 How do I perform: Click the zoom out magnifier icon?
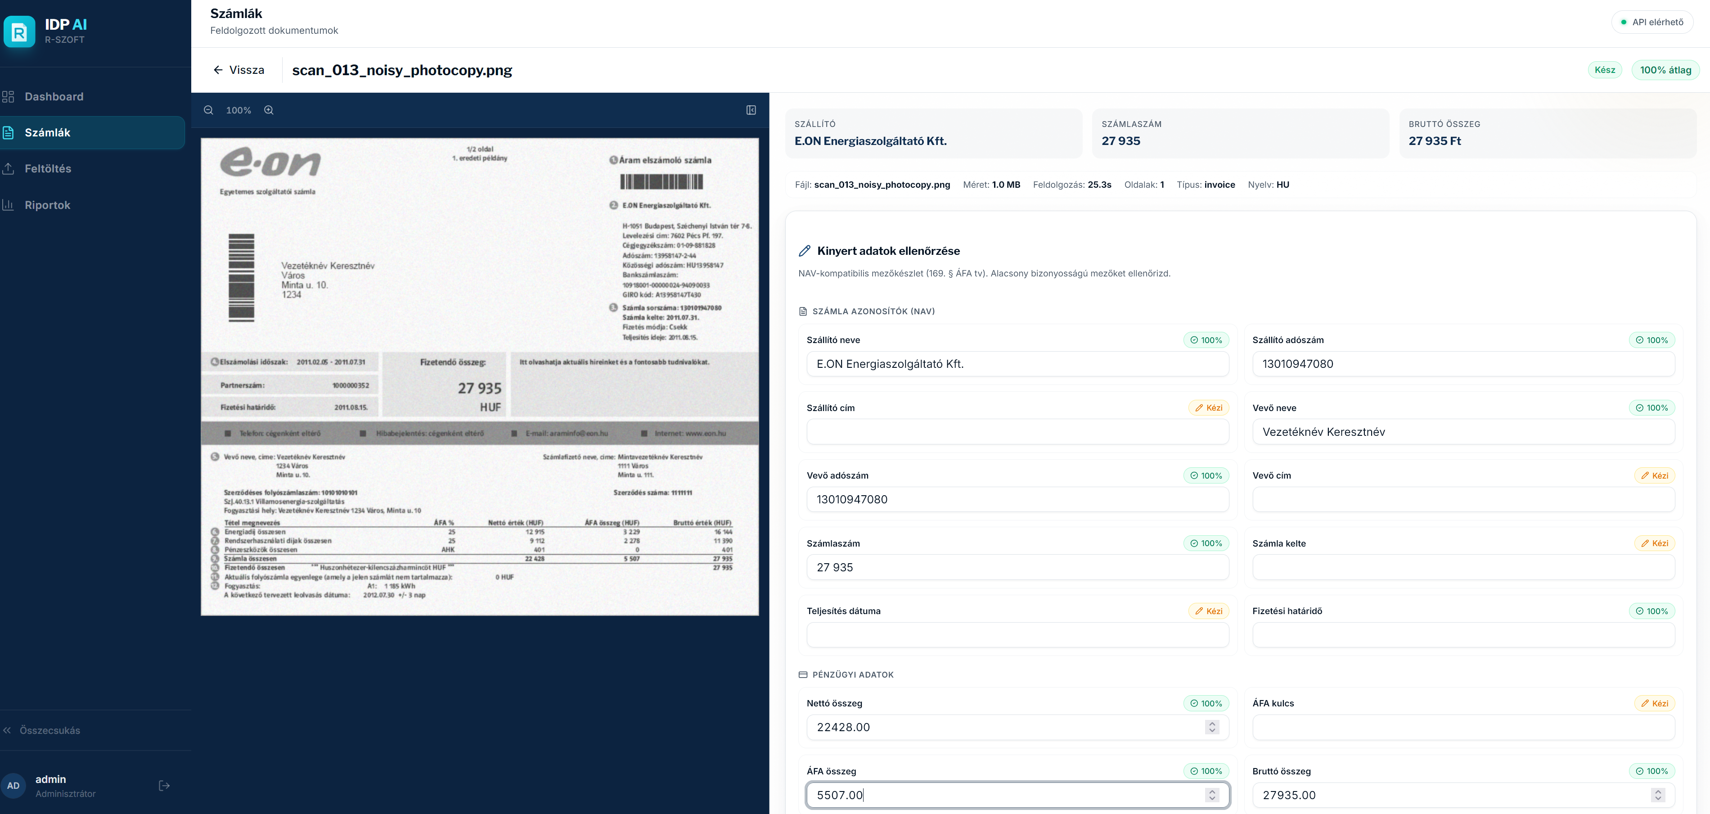tap(208, 110)
